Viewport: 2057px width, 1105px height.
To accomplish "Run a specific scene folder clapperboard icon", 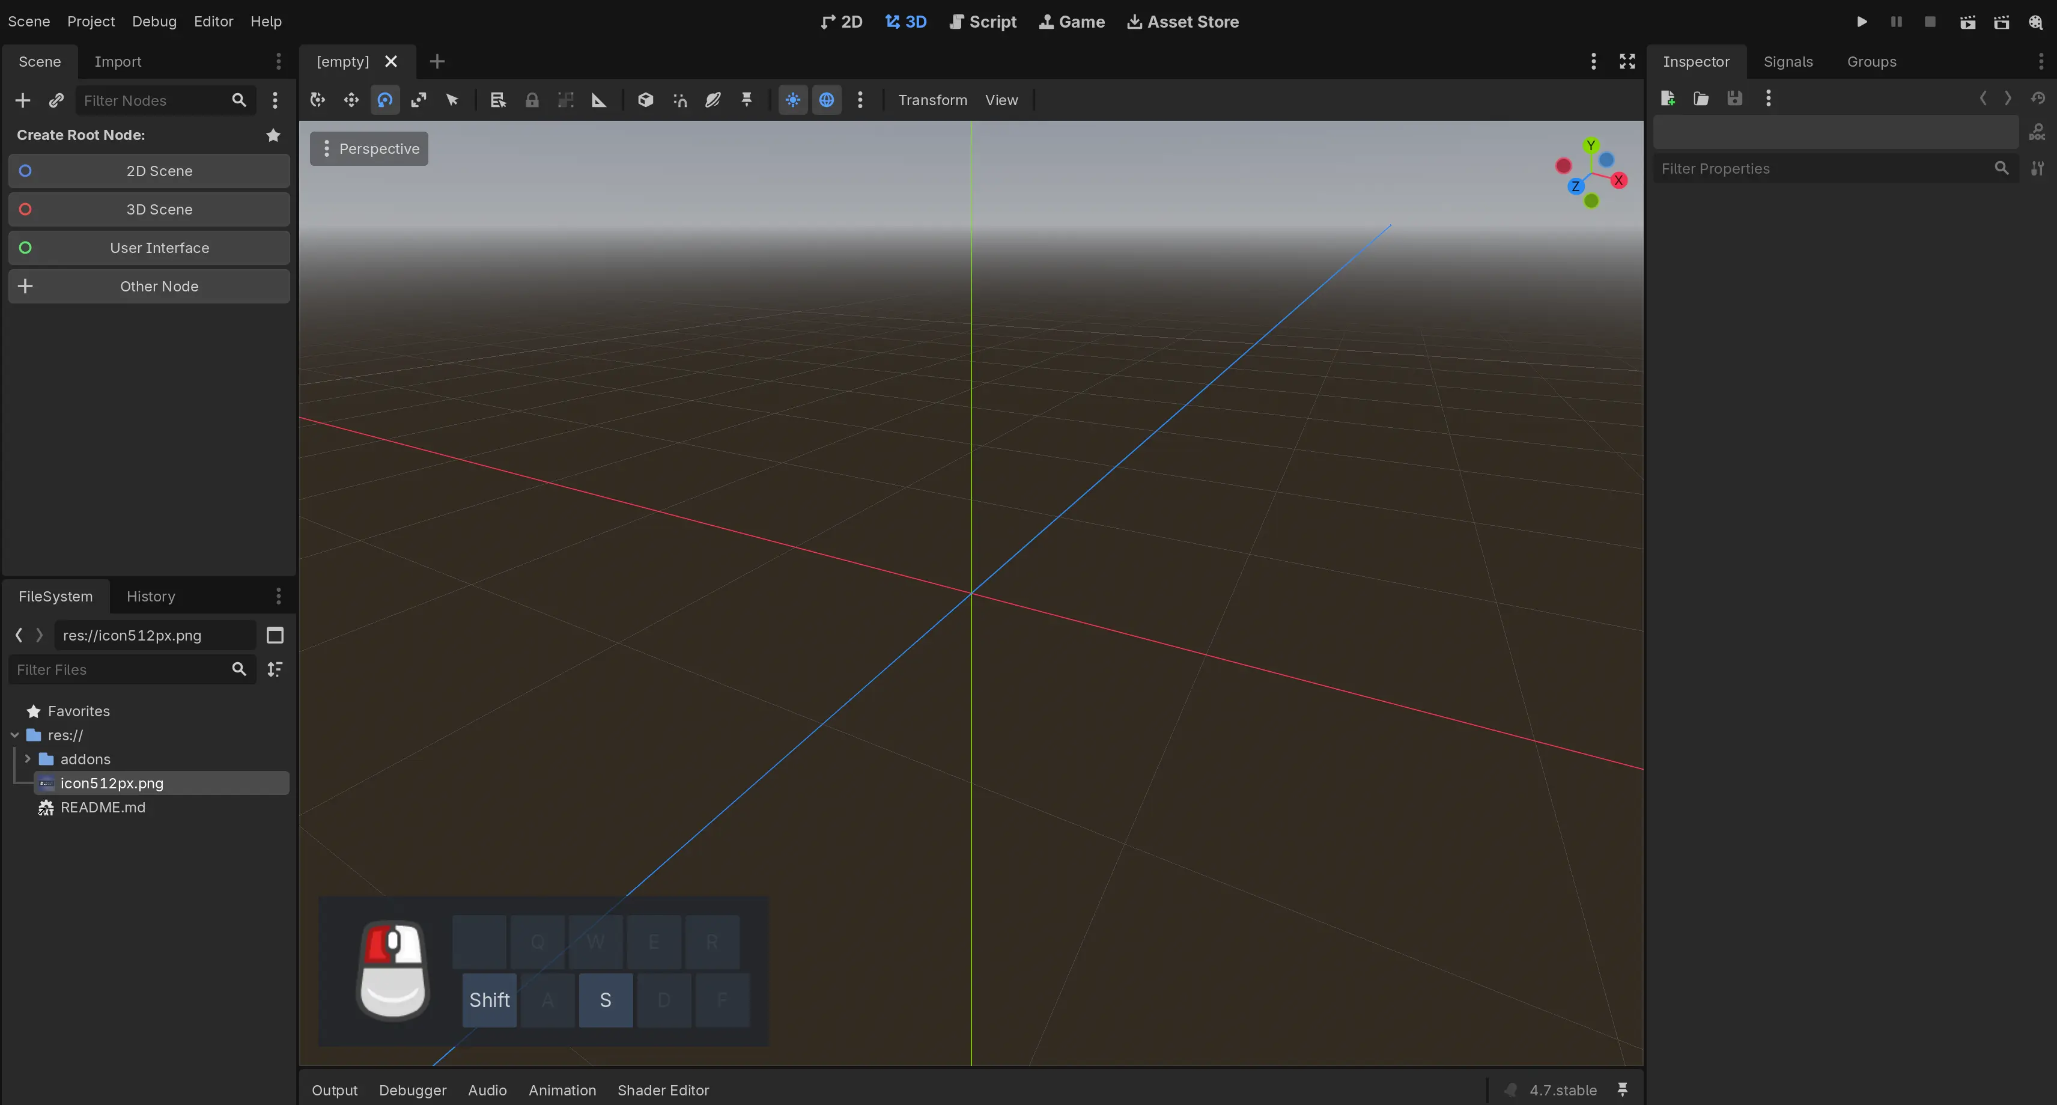I will [2001, 22].
